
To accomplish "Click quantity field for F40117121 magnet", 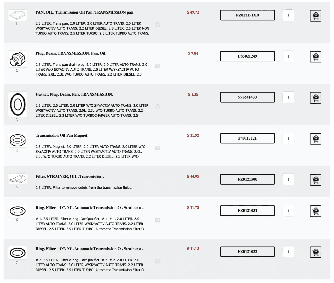I will pos(288,139).
